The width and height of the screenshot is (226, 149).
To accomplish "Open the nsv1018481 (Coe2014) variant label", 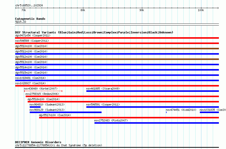I will click(30, 78).
